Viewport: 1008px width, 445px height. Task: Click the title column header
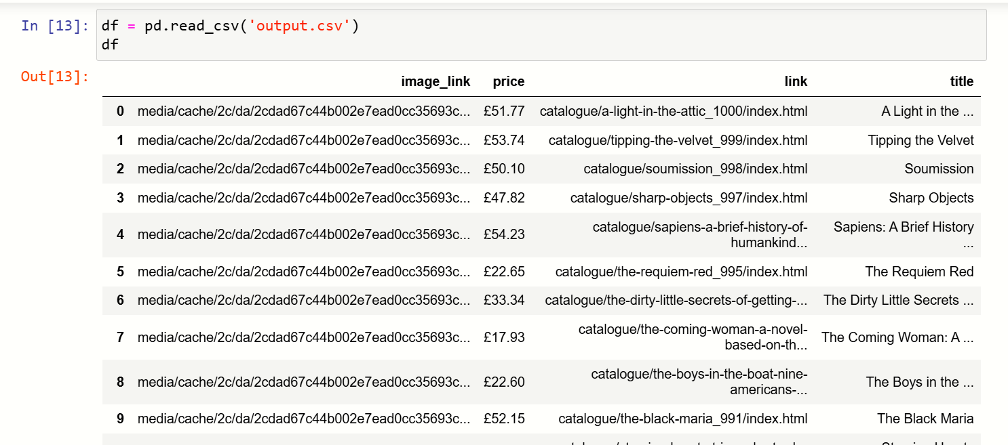click(962, 82)
